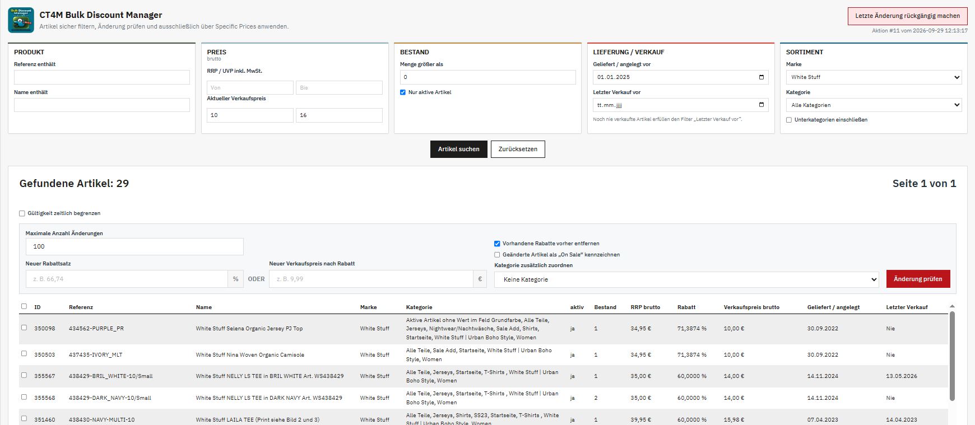This screenshot has height=425, width=975.
Task: Open the Kategorie dropdown Alle Kategorien
Action: (874, 105)
